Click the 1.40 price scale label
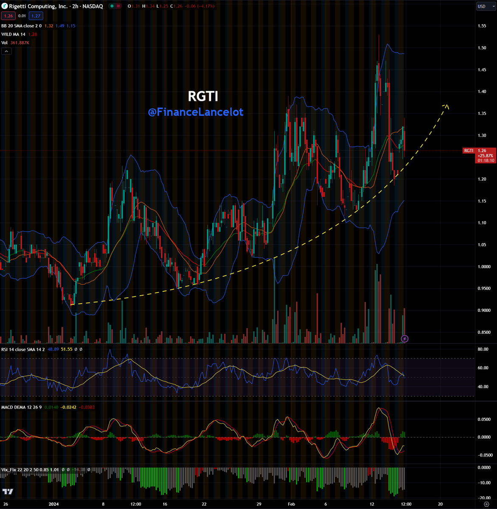The height and width of the screenshot is (509, 497). pyautogui.click(x=482, y=92)
